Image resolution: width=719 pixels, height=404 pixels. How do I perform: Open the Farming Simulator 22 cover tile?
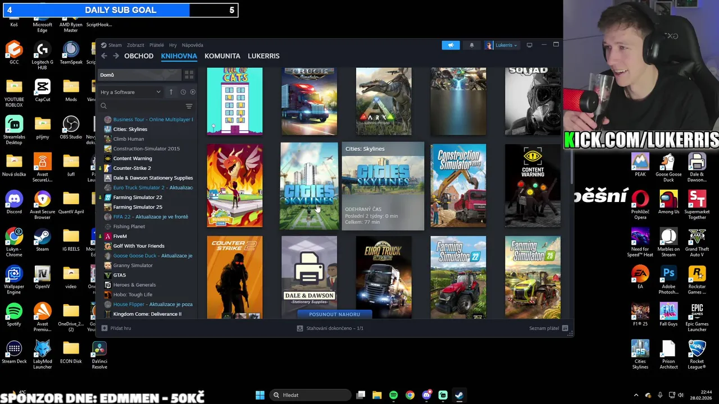coord(458,277)
